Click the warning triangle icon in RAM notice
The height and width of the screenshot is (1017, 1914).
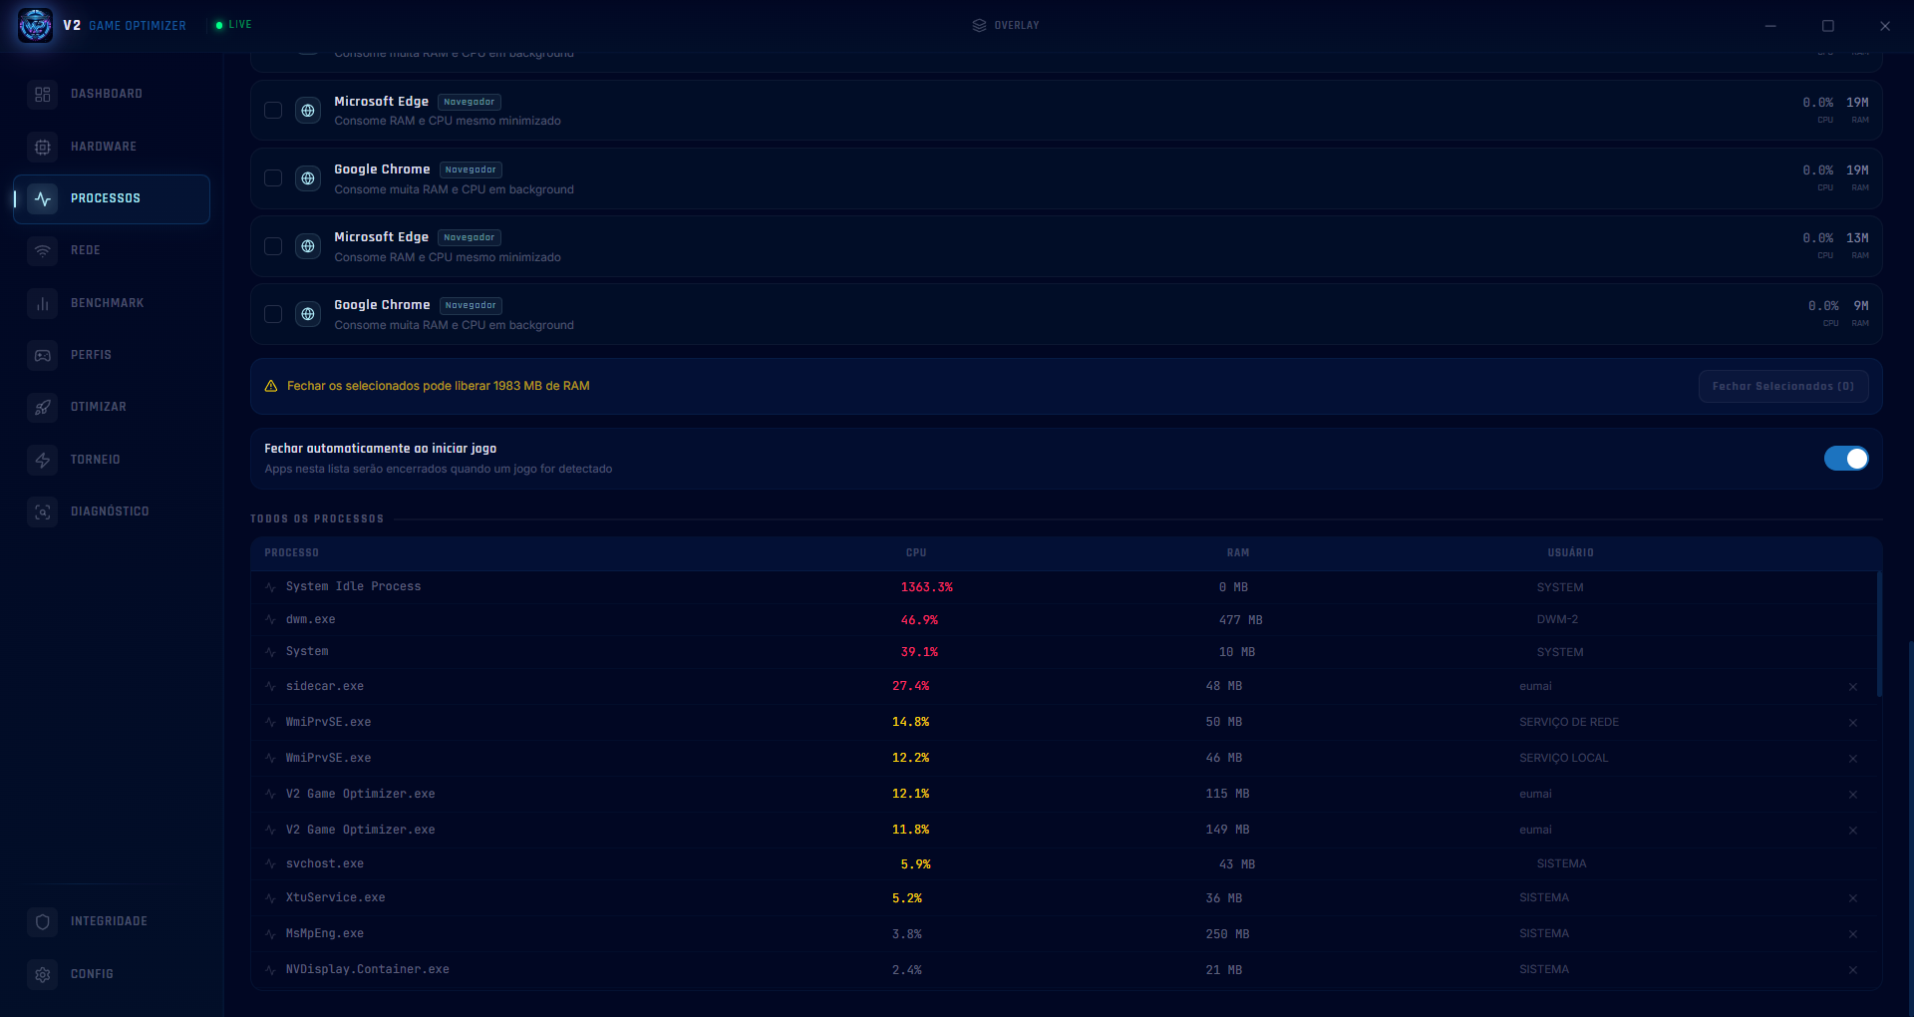coord(271,386)
